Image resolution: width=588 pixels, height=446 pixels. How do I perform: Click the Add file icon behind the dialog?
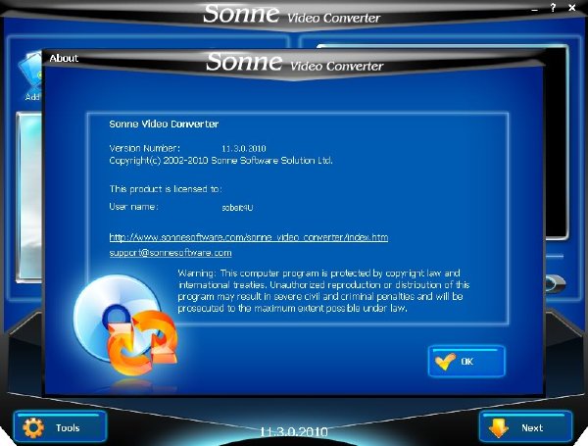[x=32, y=76]
